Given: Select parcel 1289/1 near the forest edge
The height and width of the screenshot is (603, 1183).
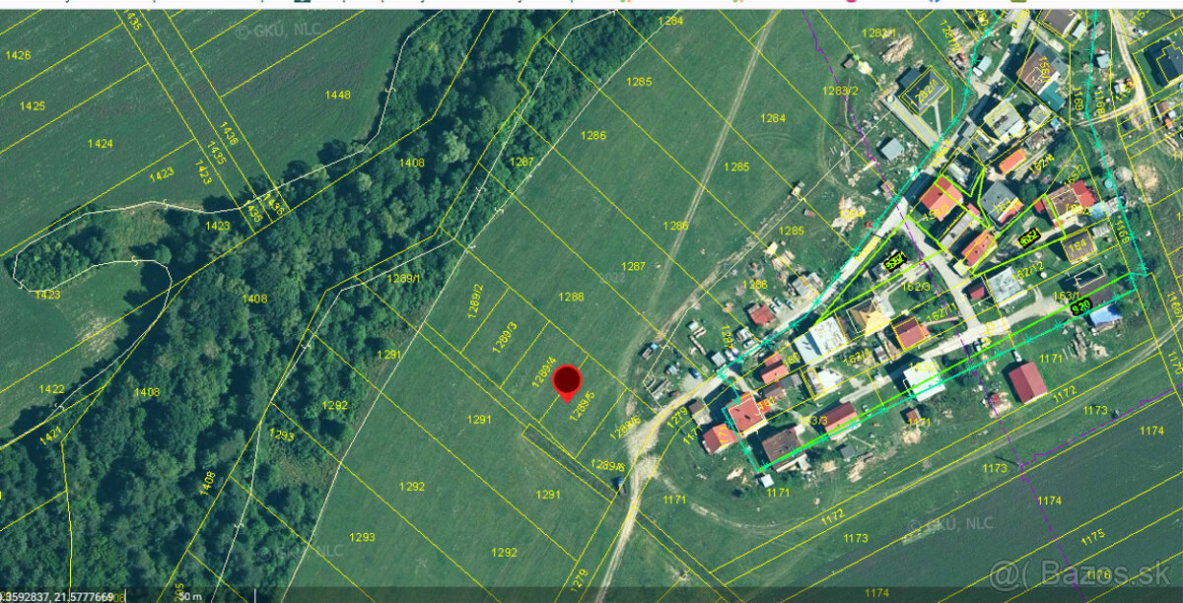Looking at the screenshot, I should pos(402,279).
